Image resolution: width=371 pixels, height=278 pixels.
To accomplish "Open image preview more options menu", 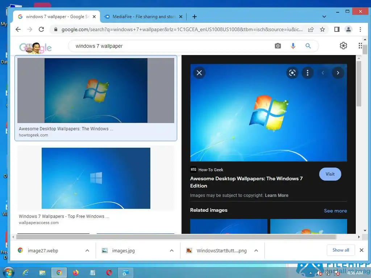I will point(308,73).
